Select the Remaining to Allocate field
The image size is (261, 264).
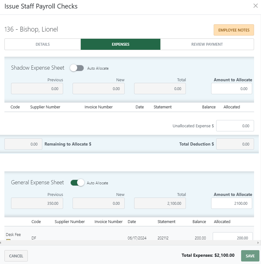(23, 144)
